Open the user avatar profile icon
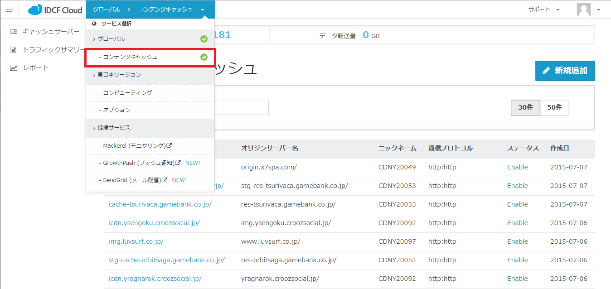The width and height of the screenshot is (611, 289). coord(583,10)
